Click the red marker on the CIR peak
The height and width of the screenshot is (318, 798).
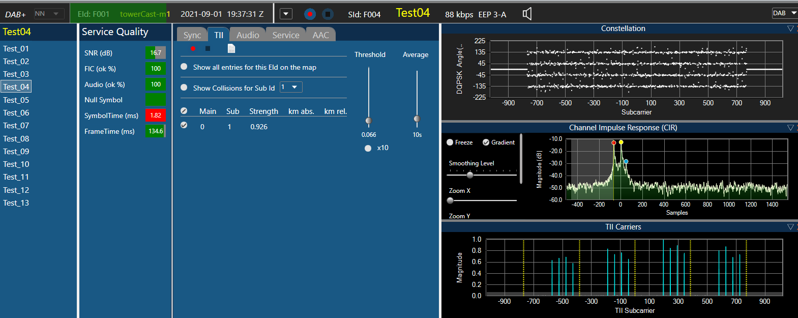[614, 143]
